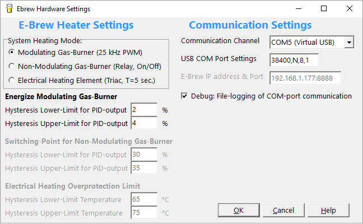Click modulating burner hysteresis upper-limit field
Image resolution: width=363 pixels, height=224 pixels.
click(x=144, y=123)
